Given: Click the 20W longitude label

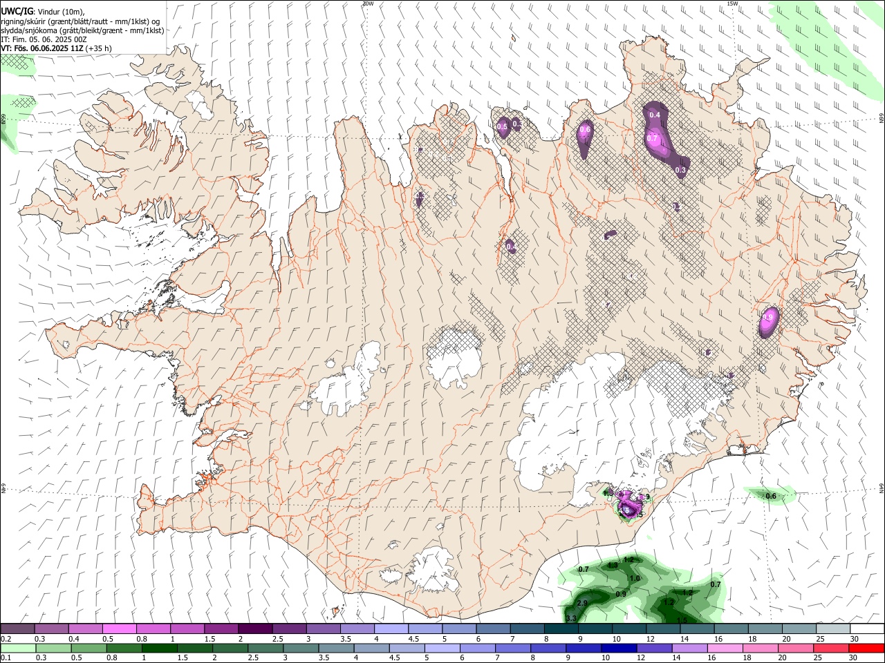Looking at the screenshot, I should 368,3.
